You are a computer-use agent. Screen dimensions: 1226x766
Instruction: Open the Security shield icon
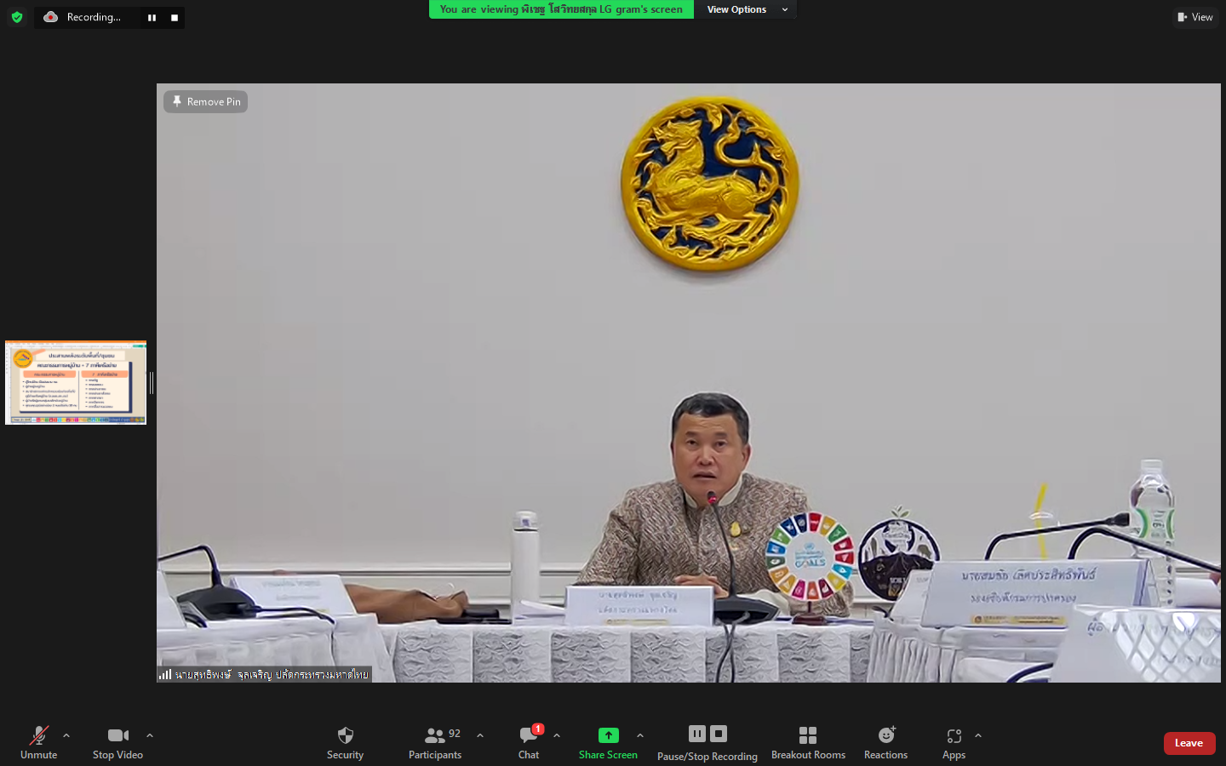pos(345,735)
